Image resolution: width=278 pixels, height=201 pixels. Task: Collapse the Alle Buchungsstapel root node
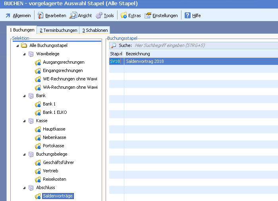coord(17,46)
